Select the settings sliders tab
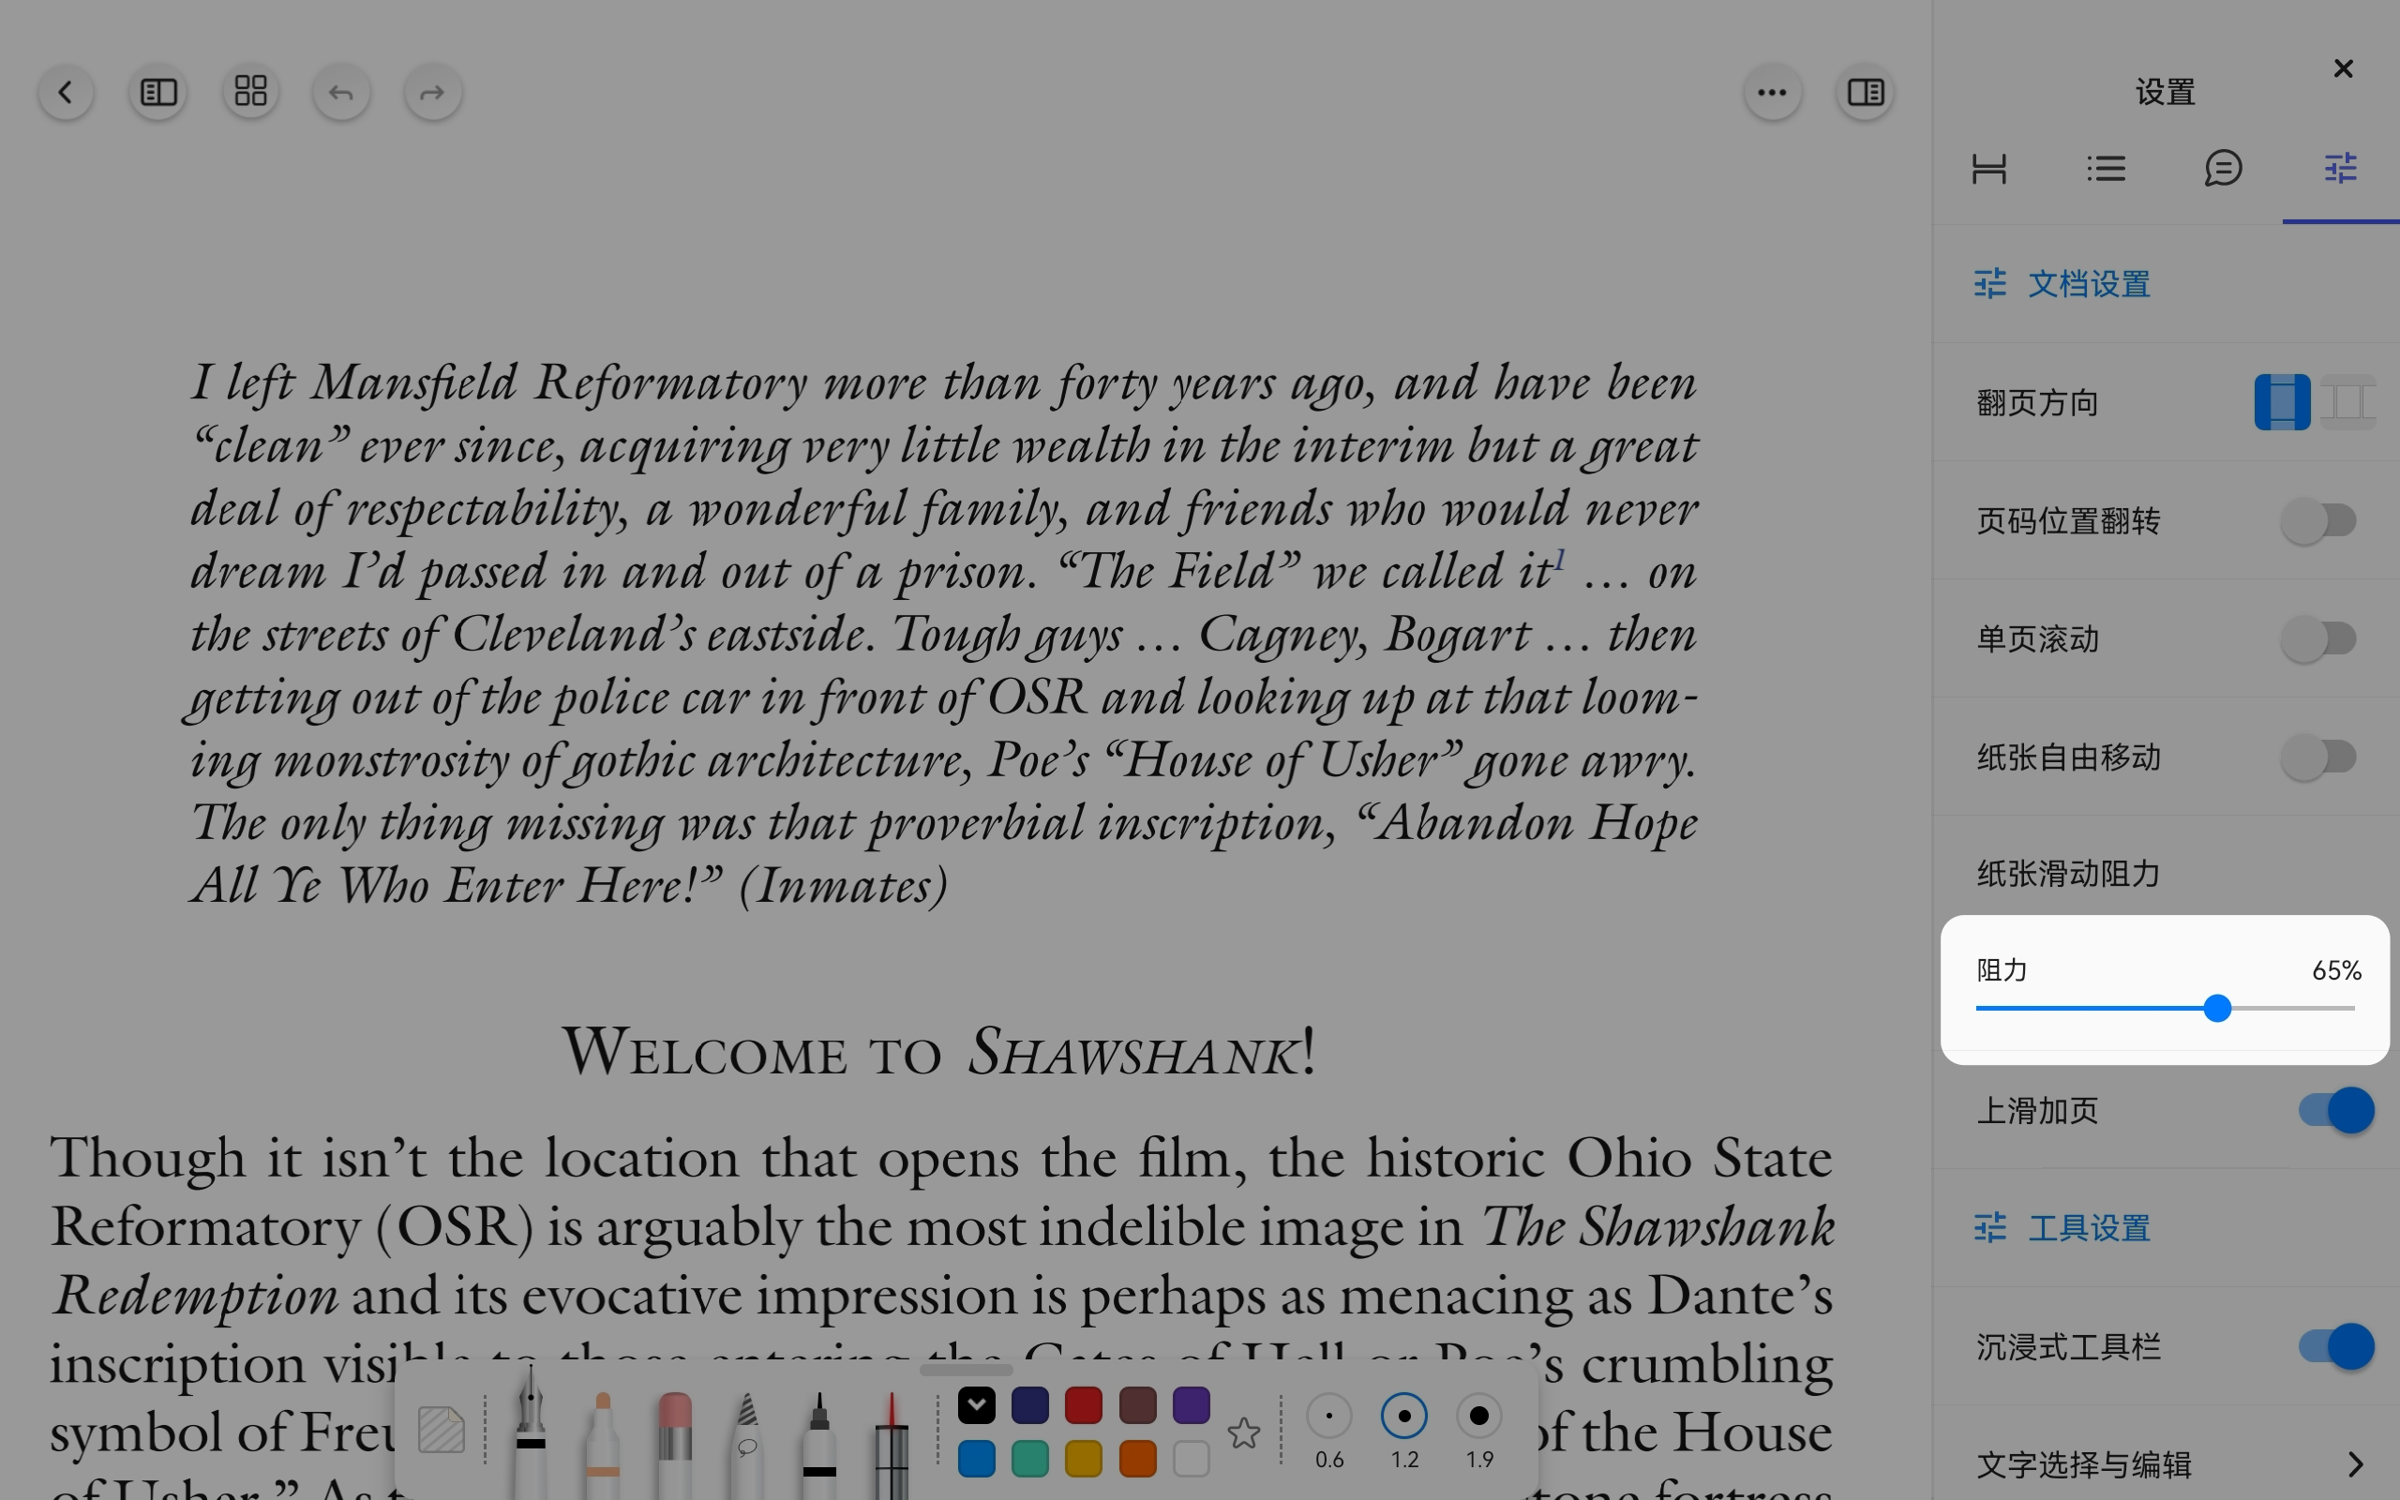The width and height of the screenshot is (2400, 1500). (2341, 169)
